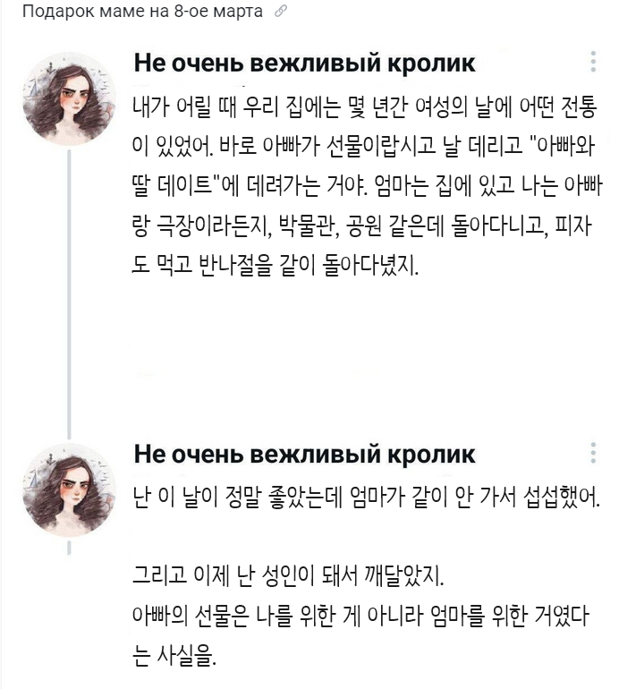The height and width of the screenshot is (689, 619).
Task: Open the three-dot menu on the first comment
Action: (593, 62)
